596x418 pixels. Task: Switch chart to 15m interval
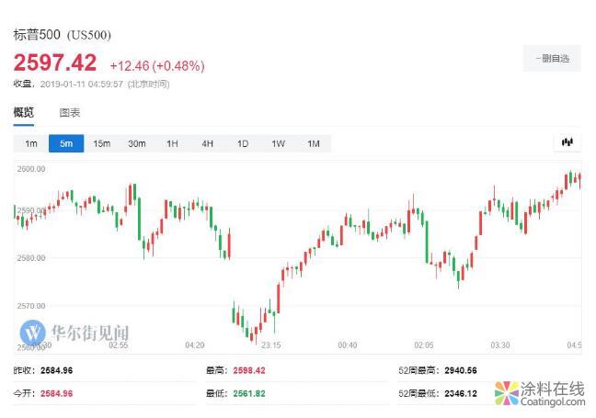101,143
